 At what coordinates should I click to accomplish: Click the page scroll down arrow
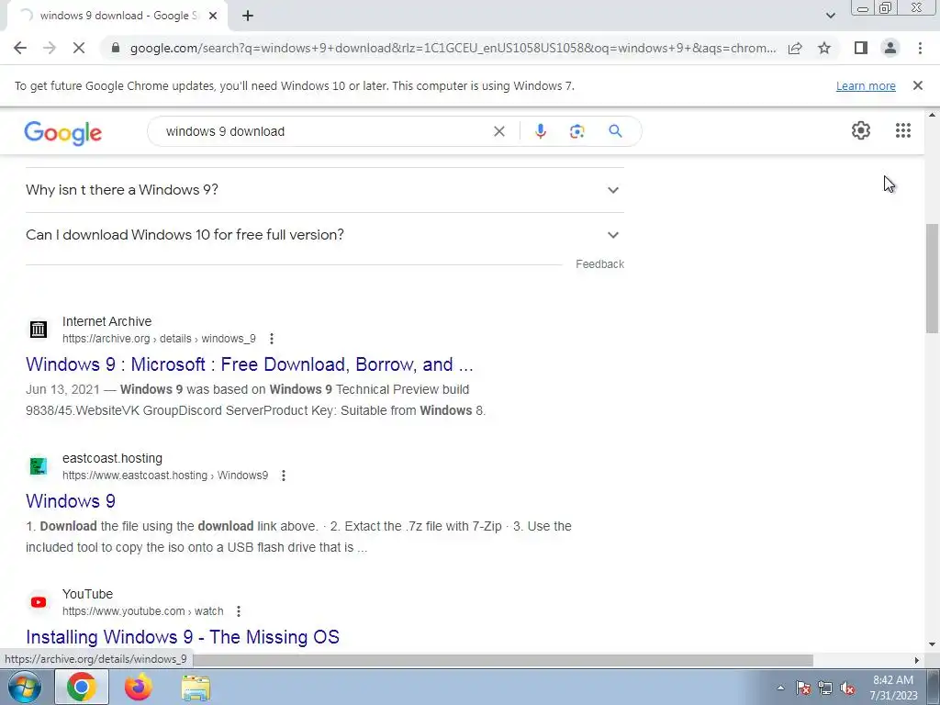[932, 644]
